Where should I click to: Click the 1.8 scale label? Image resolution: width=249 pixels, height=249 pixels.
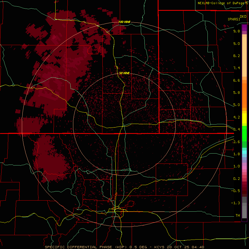click(x=237, y=154)
